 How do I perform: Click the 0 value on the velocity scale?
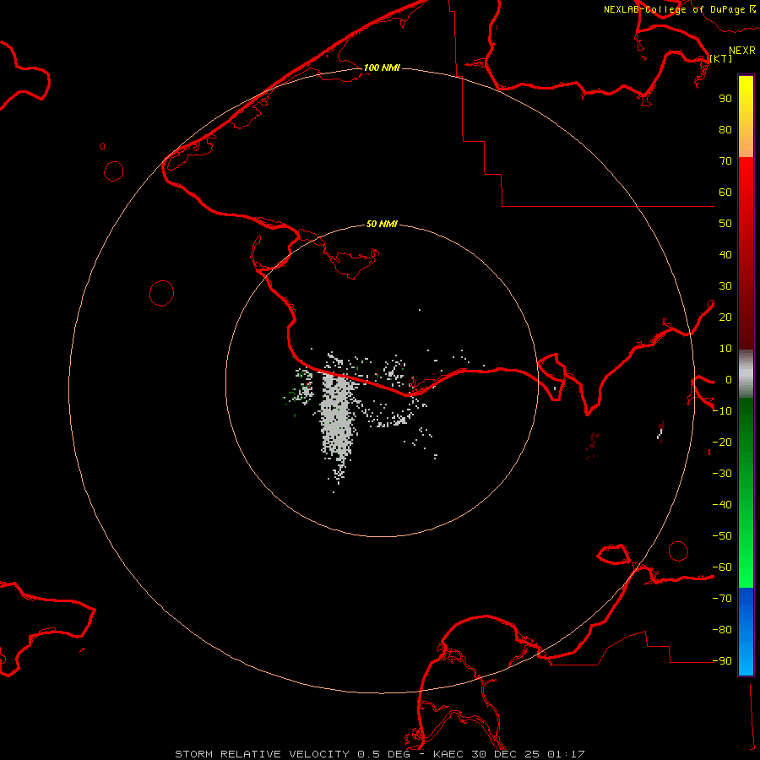point(729,380)
